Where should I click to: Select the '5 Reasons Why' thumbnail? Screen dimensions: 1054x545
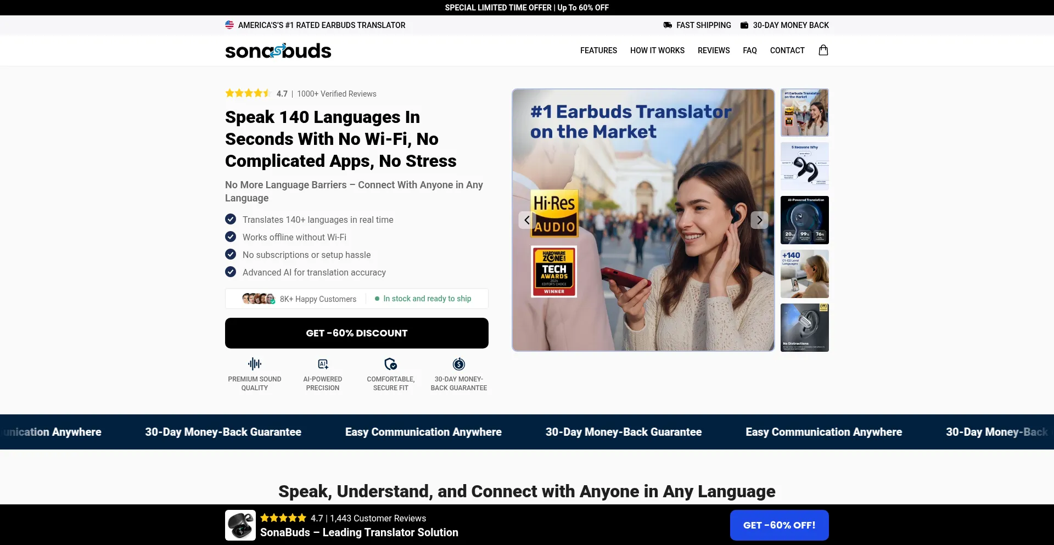pos(805,166)
